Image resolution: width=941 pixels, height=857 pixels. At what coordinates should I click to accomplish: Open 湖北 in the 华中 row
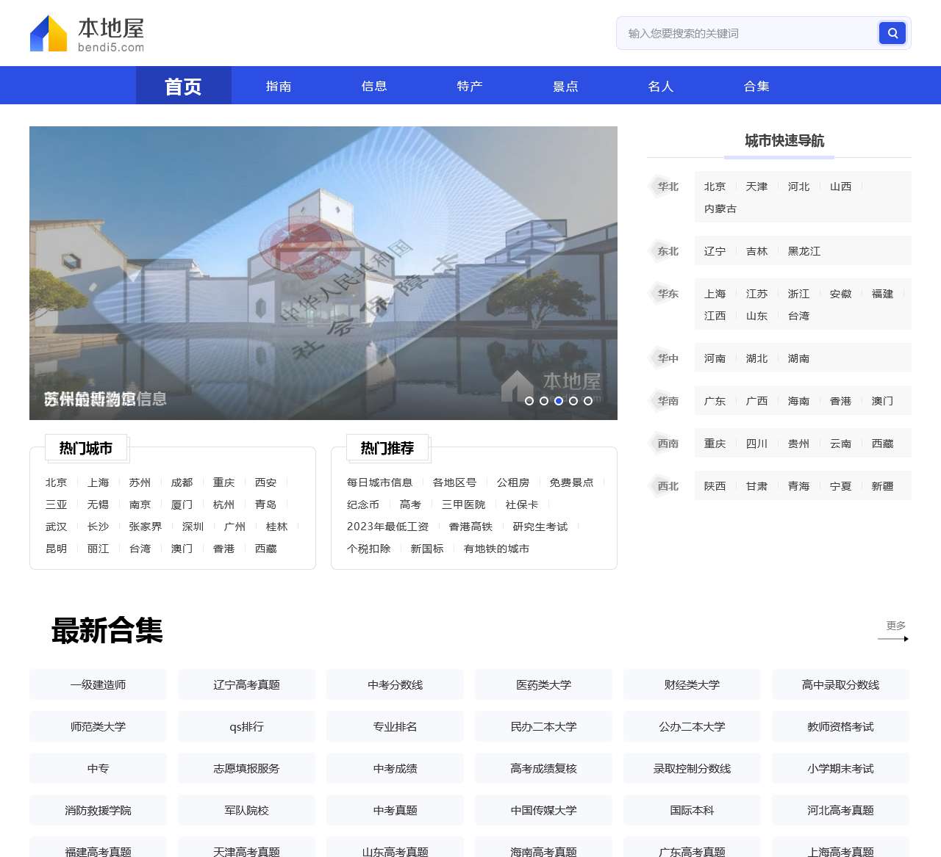[x=756, y=358]
